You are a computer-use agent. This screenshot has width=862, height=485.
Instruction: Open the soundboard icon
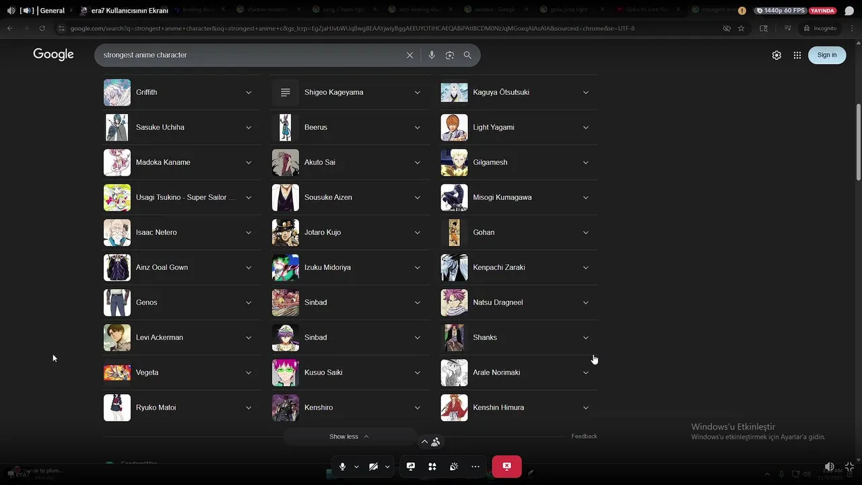(454, 466)
